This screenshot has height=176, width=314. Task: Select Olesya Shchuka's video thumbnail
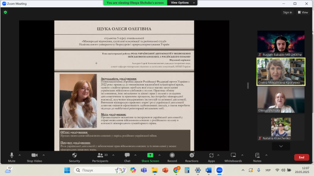coord(281,100)
